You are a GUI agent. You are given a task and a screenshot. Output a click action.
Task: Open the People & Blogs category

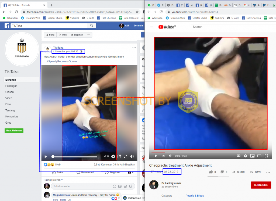coord(195,196)
